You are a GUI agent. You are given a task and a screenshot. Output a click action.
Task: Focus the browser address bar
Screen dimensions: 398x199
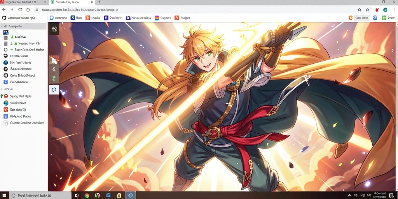(193, 10)
